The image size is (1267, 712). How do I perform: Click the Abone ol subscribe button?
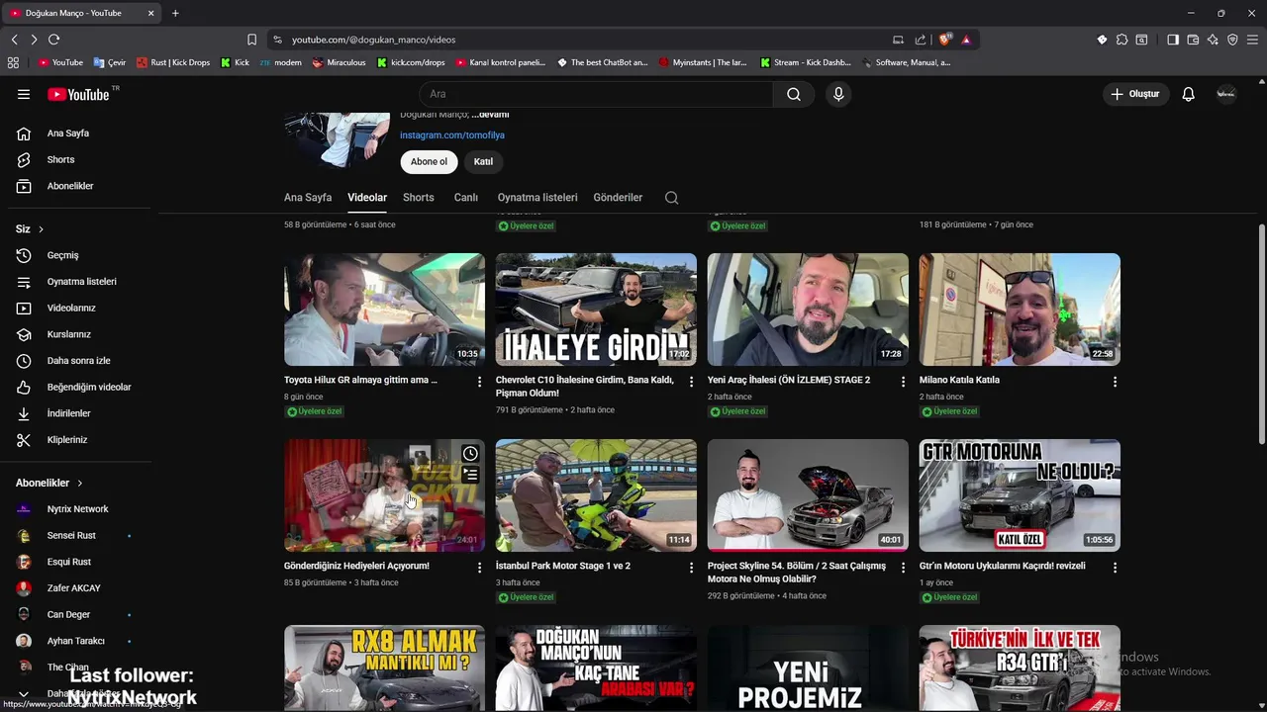[429, 161]
